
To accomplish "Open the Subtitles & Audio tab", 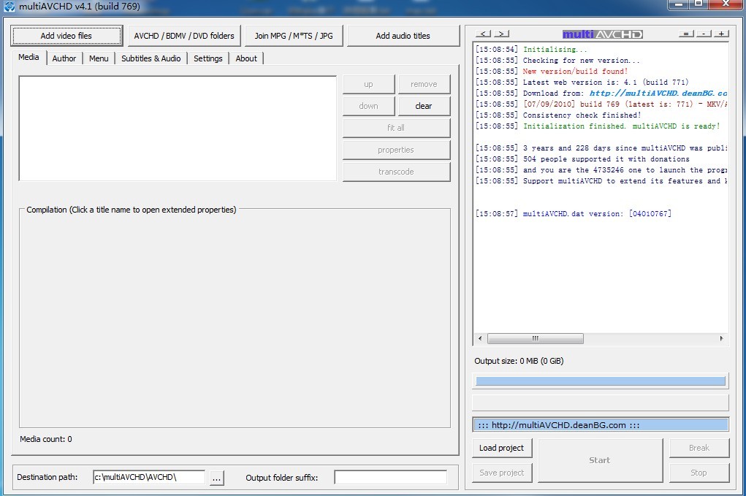I will point(151,58).
